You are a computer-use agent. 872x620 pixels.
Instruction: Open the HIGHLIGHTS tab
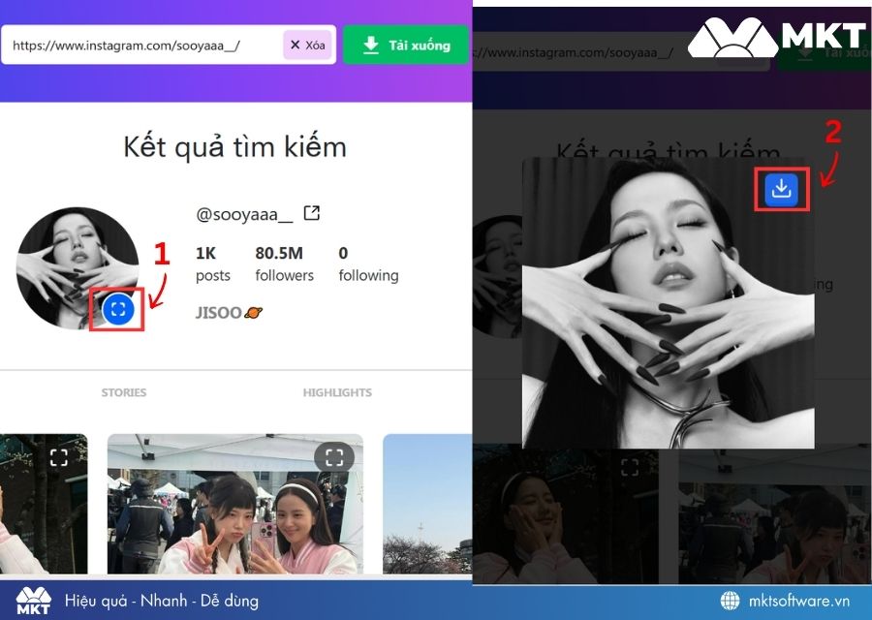coord(336,392)
